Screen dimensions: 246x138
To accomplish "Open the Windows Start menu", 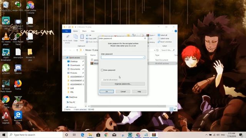I will pos(4,135).
